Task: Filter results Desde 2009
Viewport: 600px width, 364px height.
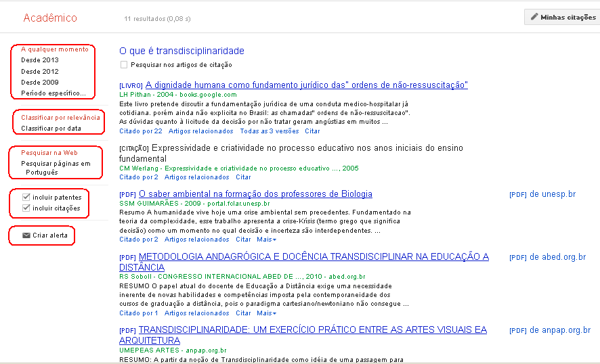Action: pos(40,82)
